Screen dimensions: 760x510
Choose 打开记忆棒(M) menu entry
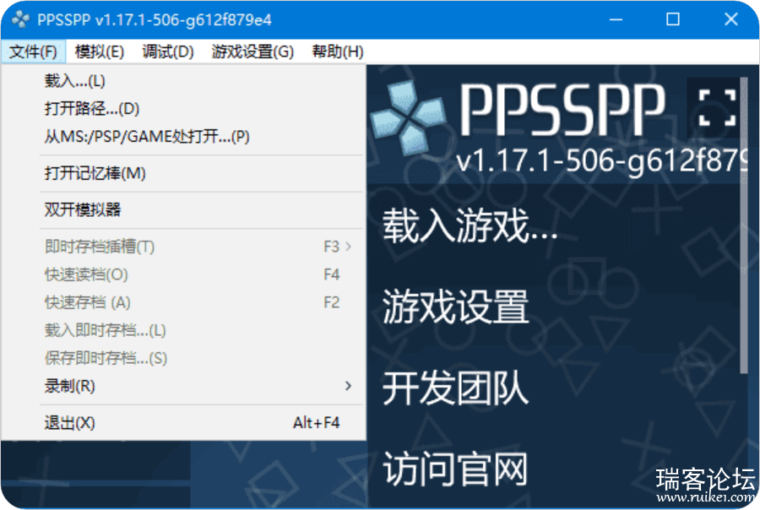(x=183, y=173)
